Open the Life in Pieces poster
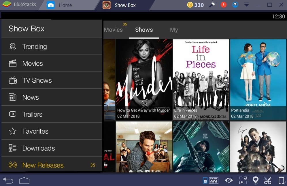The image size is (287, 186). 201,79
